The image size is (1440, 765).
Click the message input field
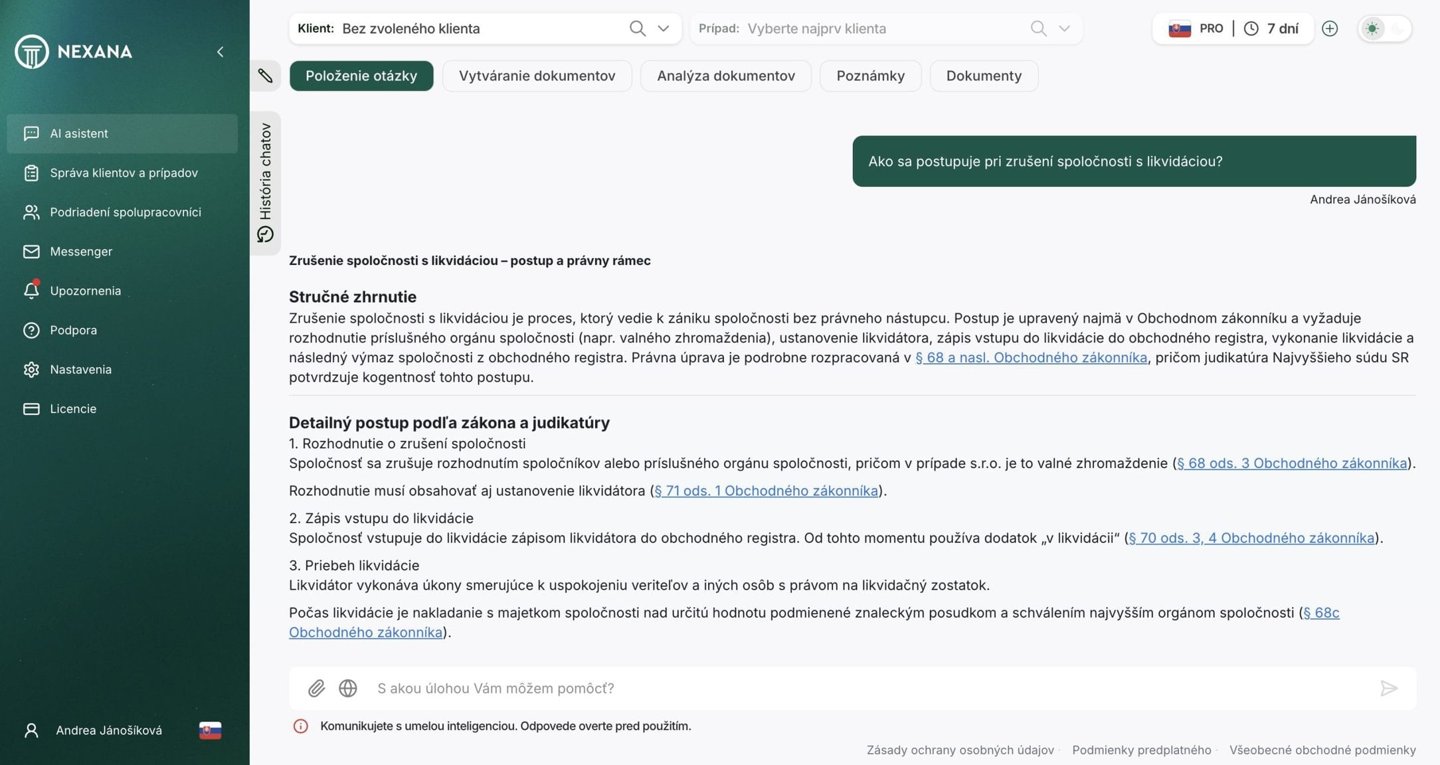pyautogui.click(x=863, y=688)
